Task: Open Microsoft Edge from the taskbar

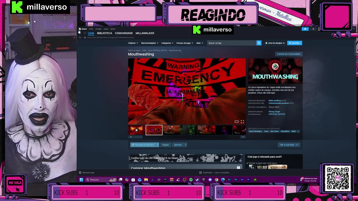Action: point(223,180)
